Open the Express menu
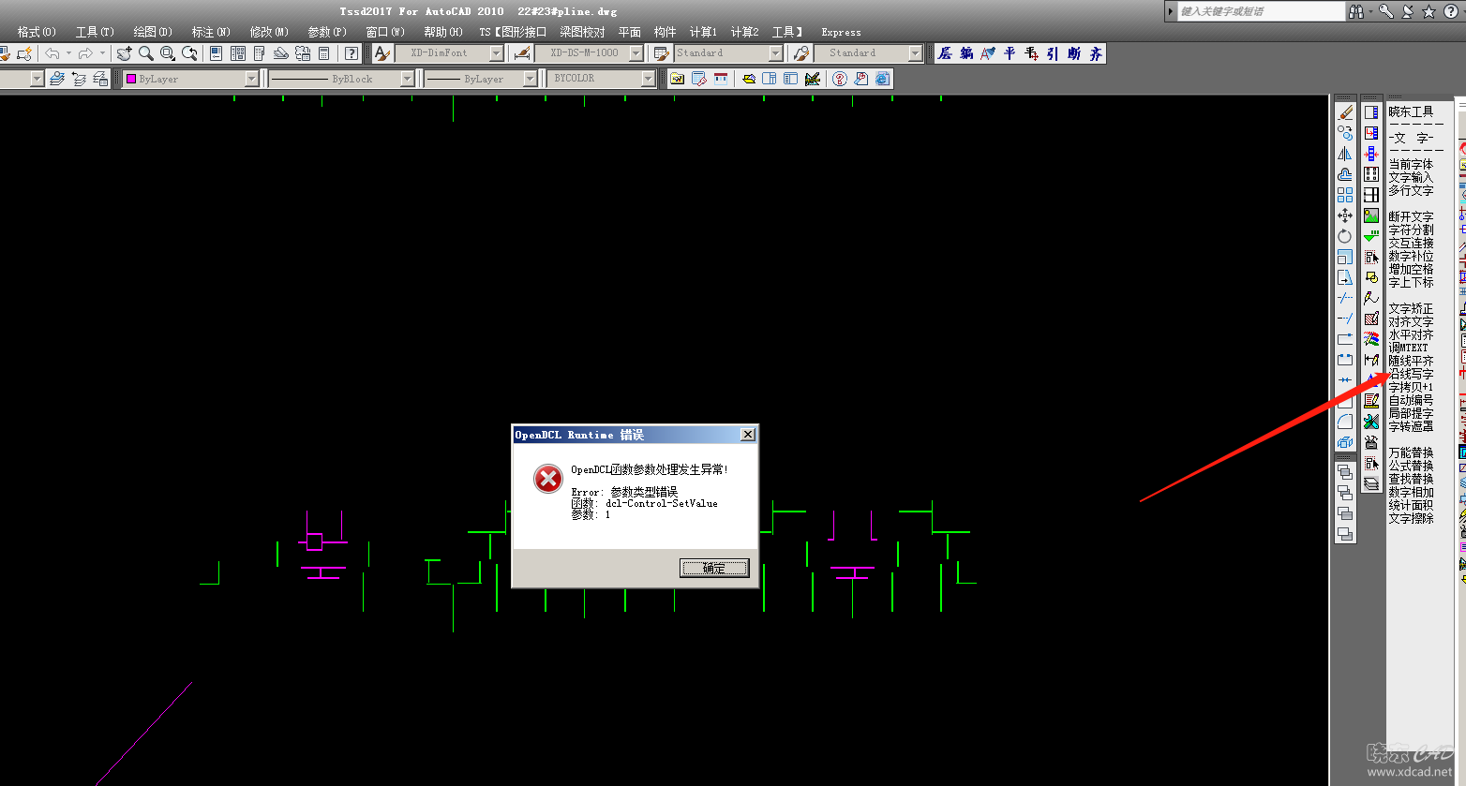The image size is (1466, 786). (x=841, y=32)
